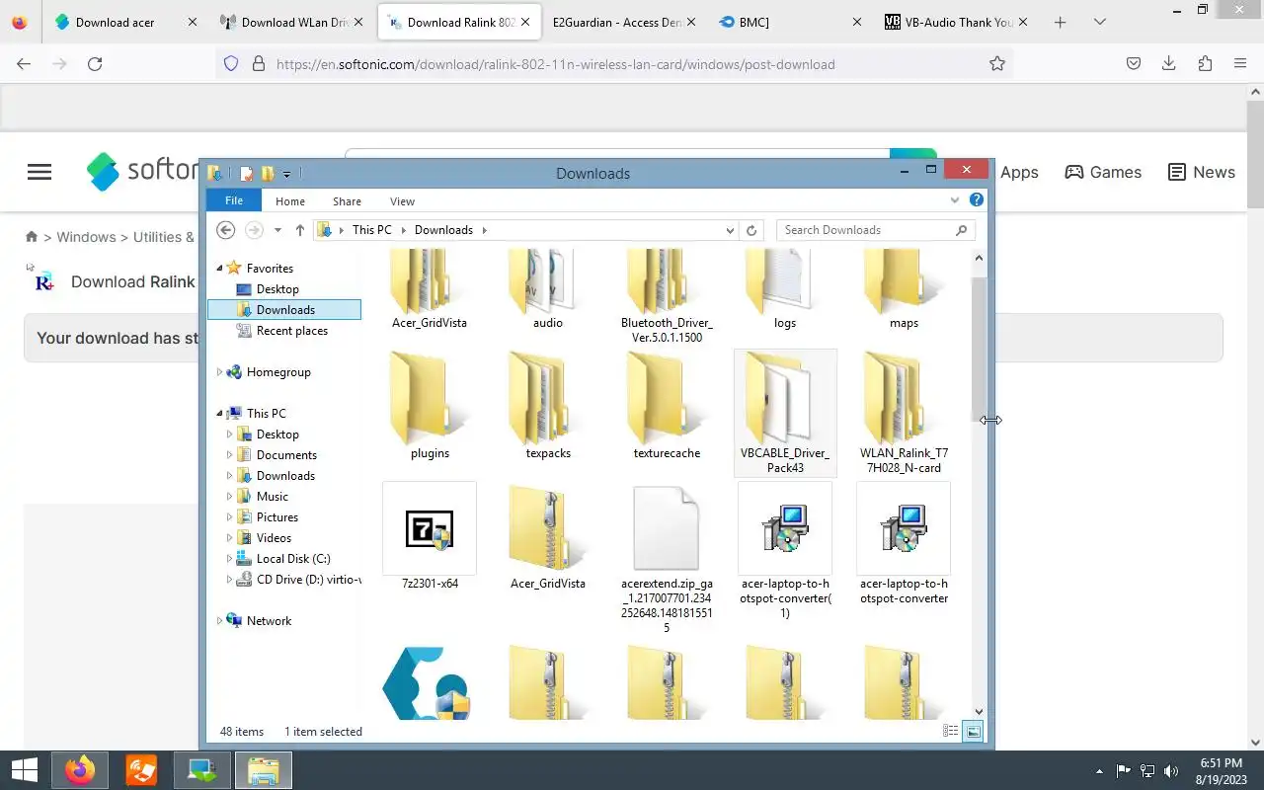Click the Explorer Back arrow
Screen dimensions: 1264x790
click(x=226, y=230)
